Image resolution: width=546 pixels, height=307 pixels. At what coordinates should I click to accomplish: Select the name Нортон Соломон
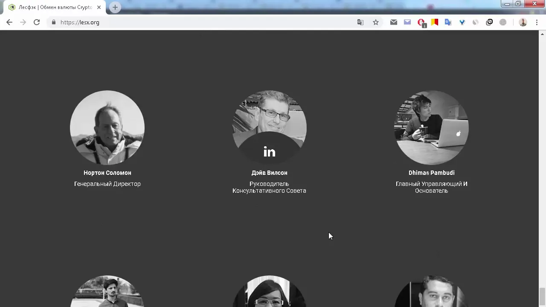[107, 173]
